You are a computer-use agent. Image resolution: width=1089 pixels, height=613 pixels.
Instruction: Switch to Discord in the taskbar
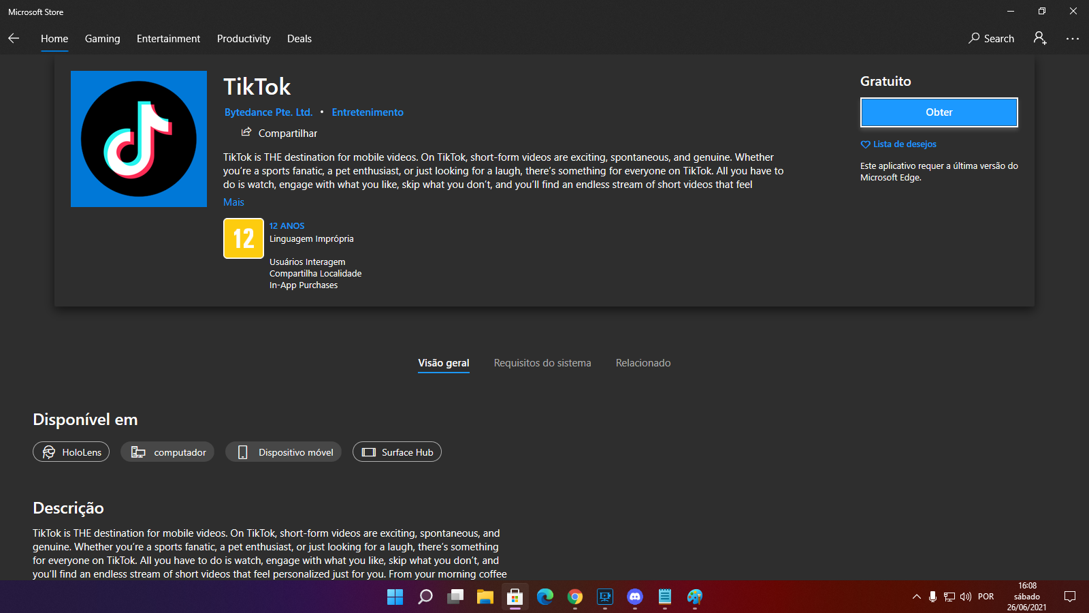[635, 597]
